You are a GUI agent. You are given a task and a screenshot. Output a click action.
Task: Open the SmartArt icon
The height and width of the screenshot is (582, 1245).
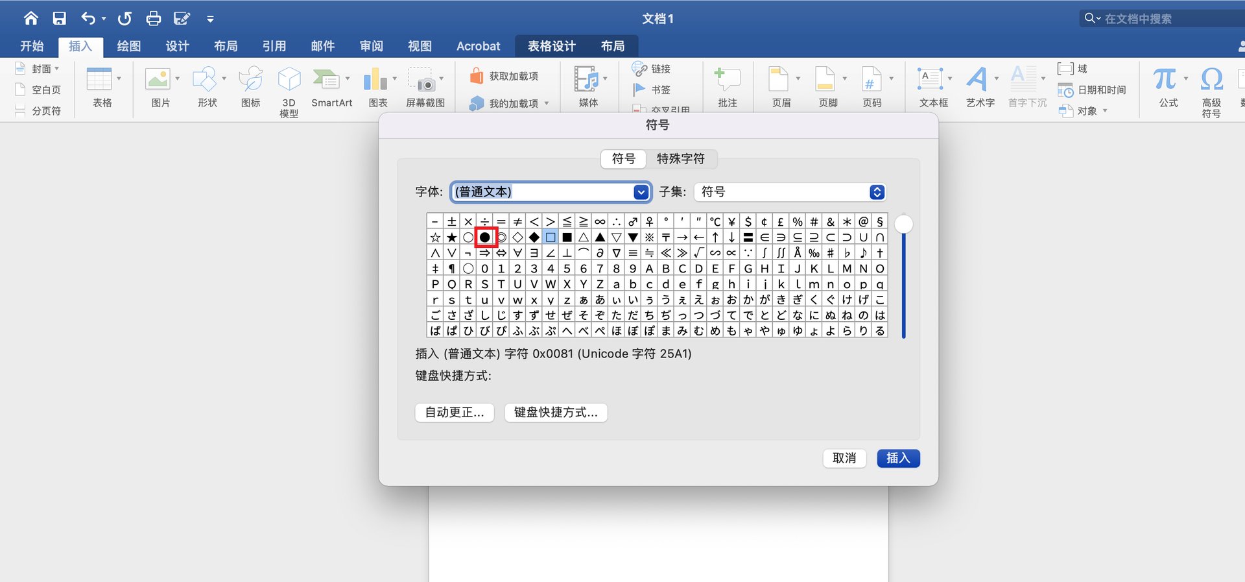pyautogui.click(x=327, y=79)
